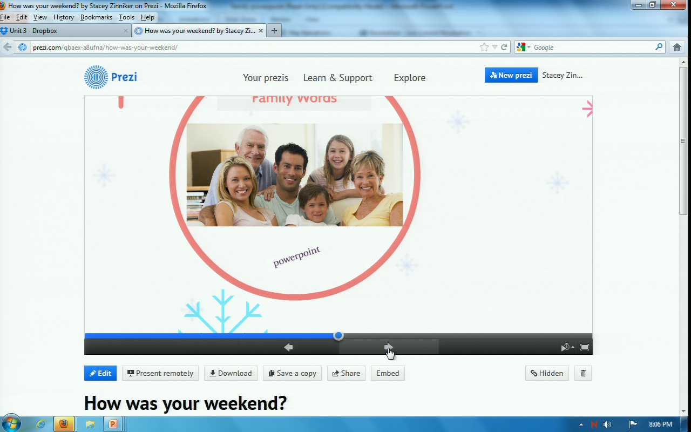The image size is (691, 432).
Task: Open the Firefox home page
Action: coord(677,48)
